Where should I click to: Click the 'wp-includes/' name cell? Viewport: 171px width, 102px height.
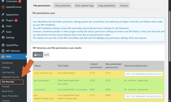[x=42, y=80]
